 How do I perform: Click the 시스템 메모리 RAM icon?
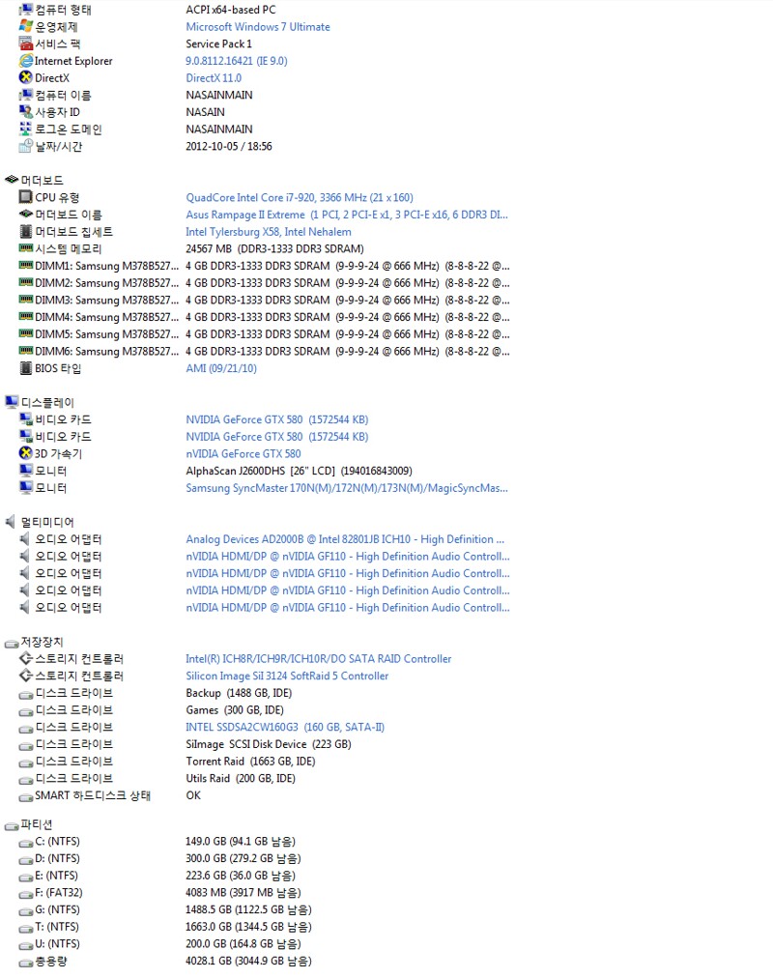[25, 248]
